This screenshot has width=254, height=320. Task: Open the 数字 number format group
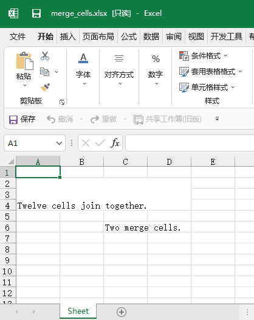point(156,69)
